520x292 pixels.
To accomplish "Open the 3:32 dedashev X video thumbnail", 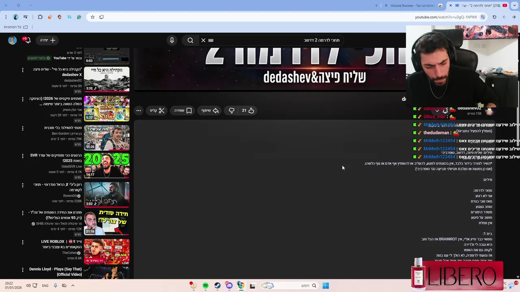I will 107,79.
